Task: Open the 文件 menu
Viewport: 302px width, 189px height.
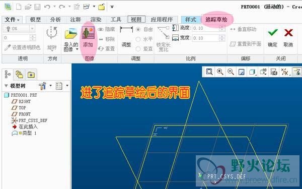Action: [12, 20]
